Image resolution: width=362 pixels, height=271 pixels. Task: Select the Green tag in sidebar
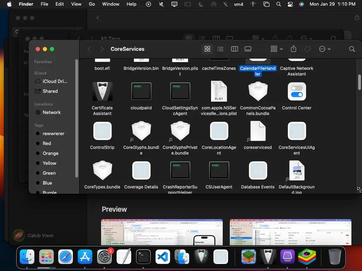click(x=54, y=173)
